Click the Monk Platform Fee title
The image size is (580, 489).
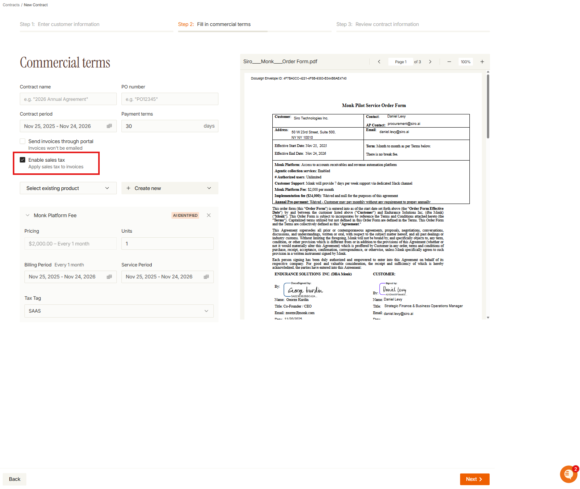pos(55,215)
